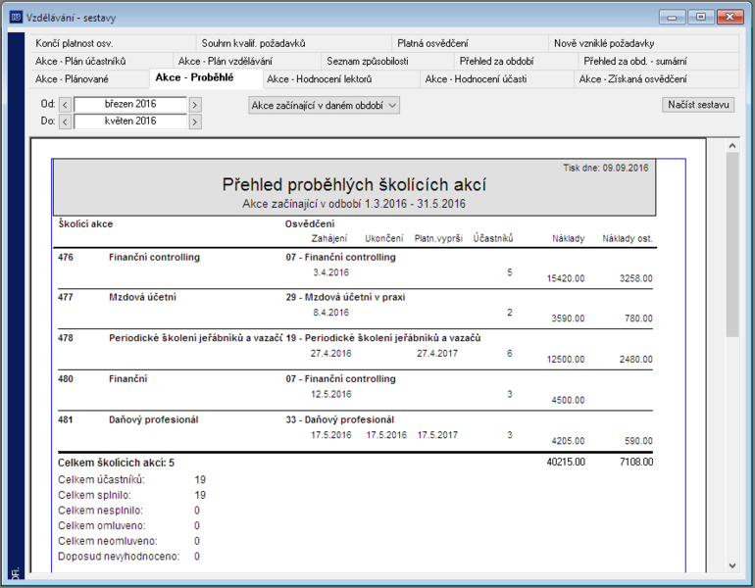
Task: Click the expiry date 27.4.2017
Action: tap(437, 354)
